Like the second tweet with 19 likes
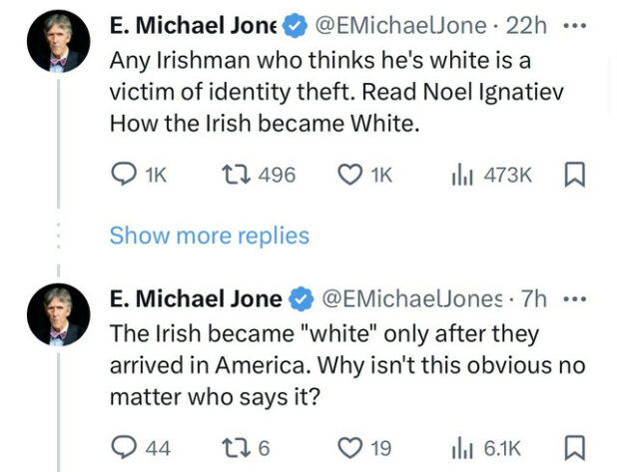 click(x=349, y=449)
